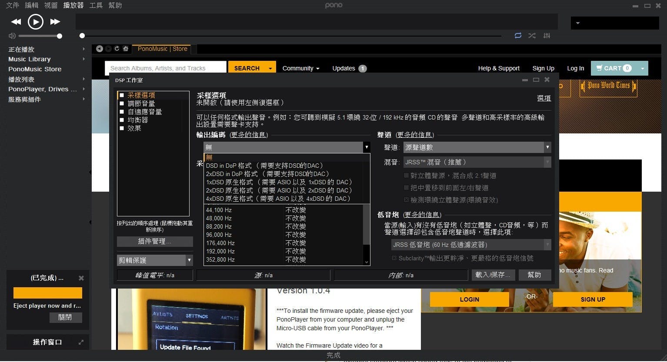This screenshot has height=362, width=667.
Task: Skip to the next track
Action: point(55,22)
